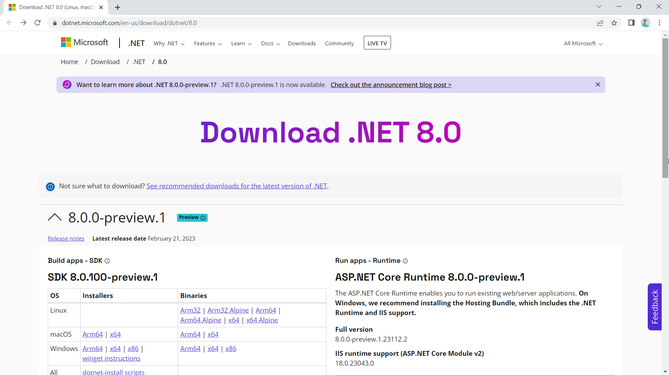Expand the All Microsoft menu
This screenshot has width=669, height=376.
click(x=583, y=43)
